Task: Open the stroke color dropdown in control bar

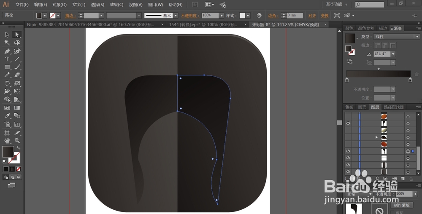Action: (58, 16)
